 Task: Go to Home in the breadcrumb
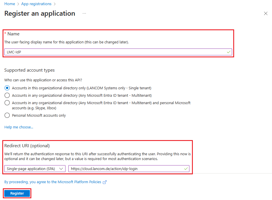click(x=9, y=4)
